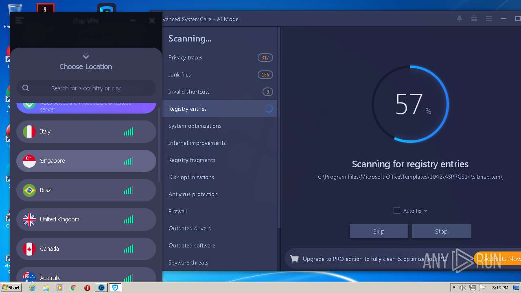Choose the Singapore server location
The width and height of the screenshot is (521, 293).
pyautogui.click(x=86, y=161)
